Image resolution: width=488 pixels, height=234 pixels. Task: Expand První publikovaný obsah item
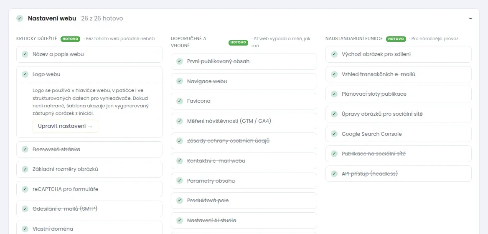244,61
